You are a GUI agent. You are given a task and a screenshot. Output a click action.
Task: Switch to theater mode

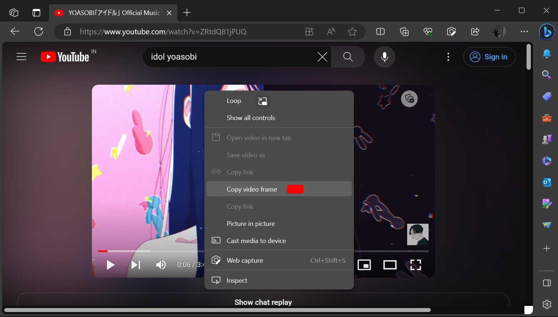pos(390,265)
